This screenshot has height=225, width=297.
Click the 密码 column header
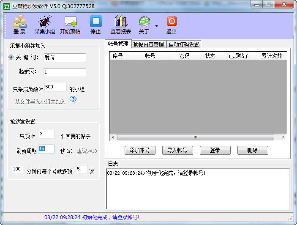[188, 56]
